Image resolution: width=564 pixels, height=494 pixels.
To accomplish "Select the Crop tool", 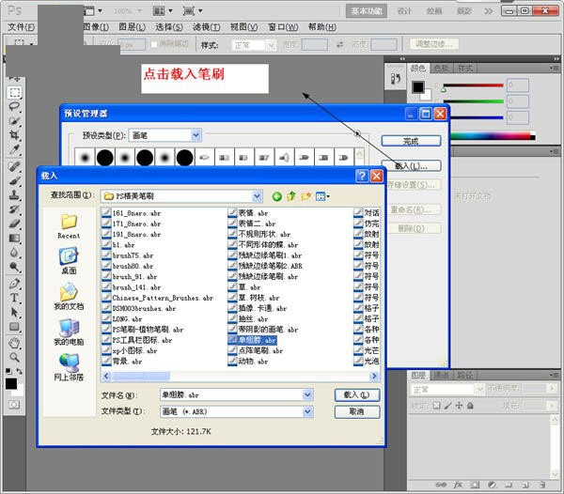I will (15, 135).
